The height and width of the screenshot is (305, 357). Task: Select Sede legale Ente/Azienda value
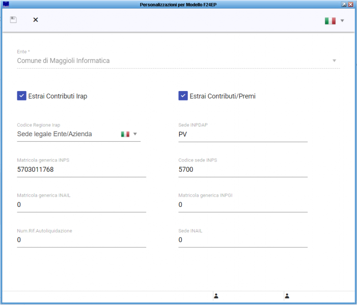54,134
